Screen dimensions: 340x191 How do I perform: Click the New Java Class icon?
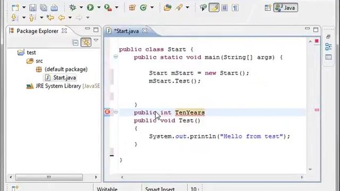(143, 8)
